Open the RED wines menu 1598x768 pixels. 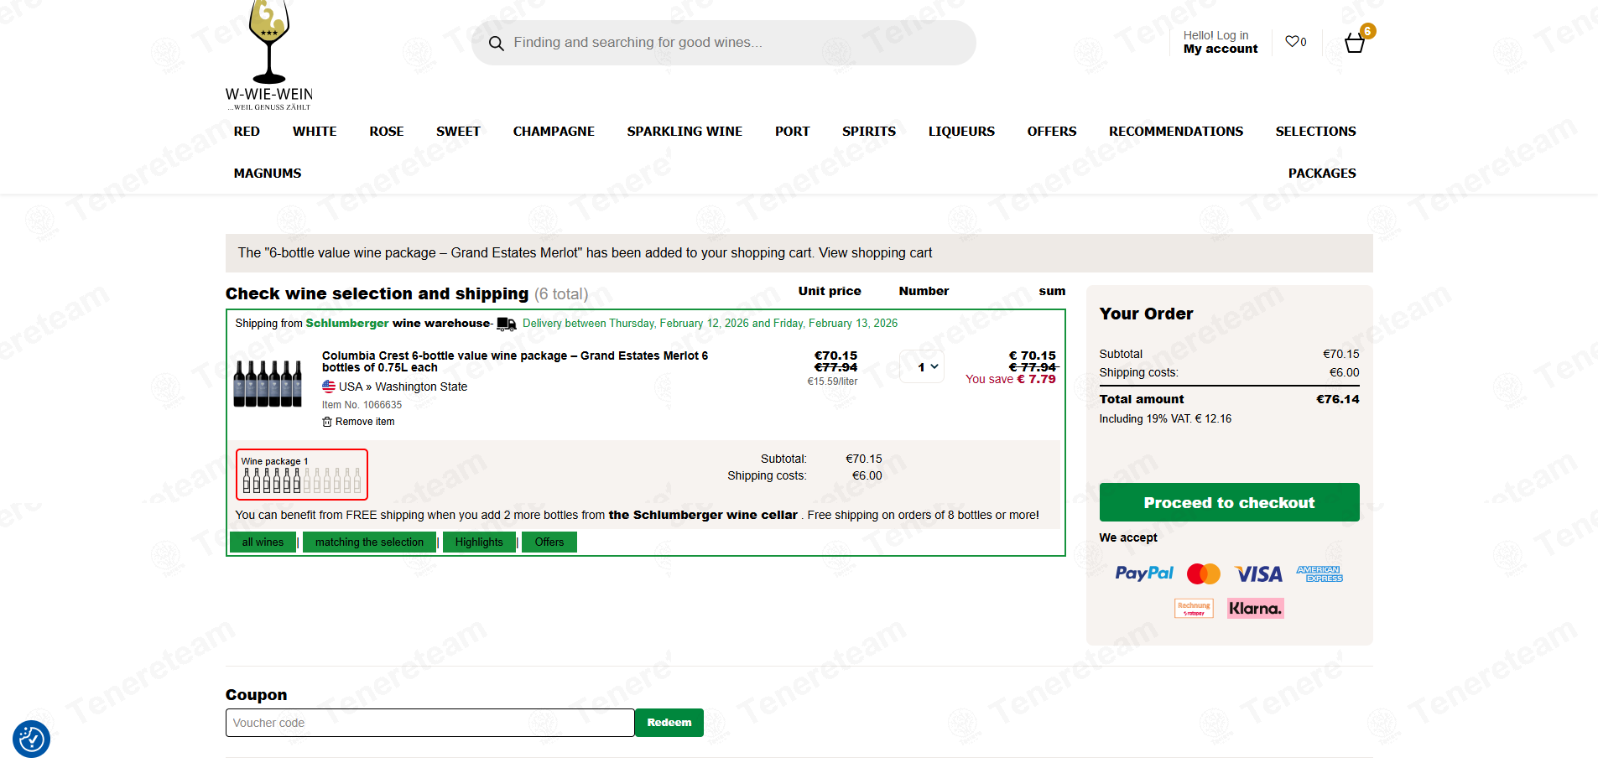pos(247,132)
